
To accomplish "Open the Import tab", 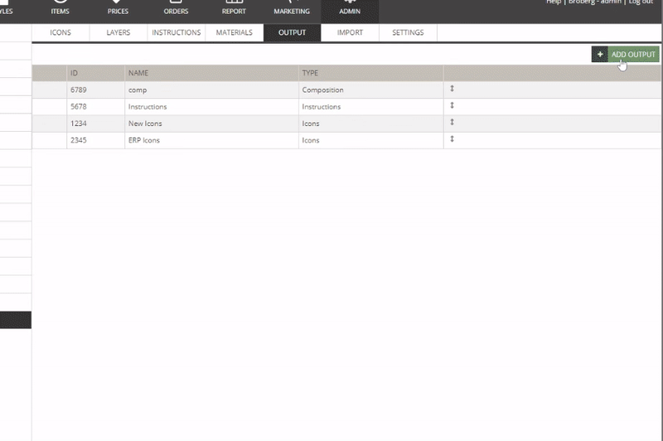I will [x=350, y=33].
